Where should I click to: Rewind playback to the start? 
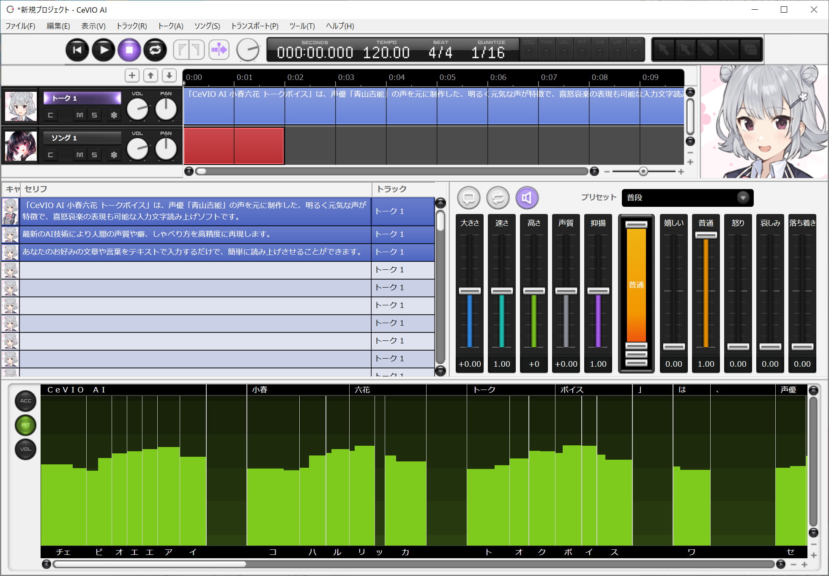[77, 50]
